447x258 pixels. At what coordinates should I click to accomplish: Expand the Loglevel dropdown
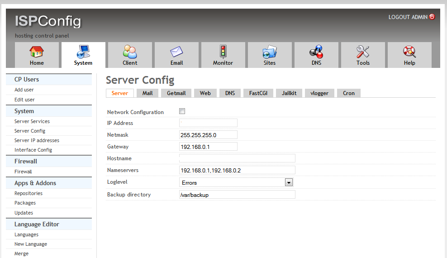tap(288, 182)
